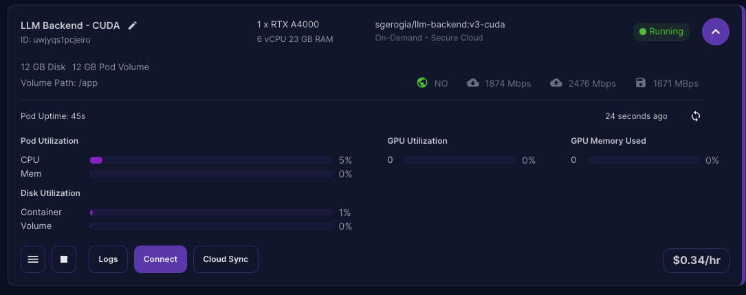The height and width of the screenshot is (295, 746).
Task: Open Cloud Sync options
Action: [x=226, y=259]
